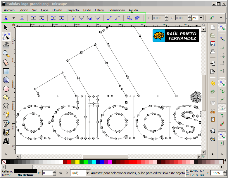The image size is (228, 178).
Task: Select the Text tool
Action: coord(6,141)
